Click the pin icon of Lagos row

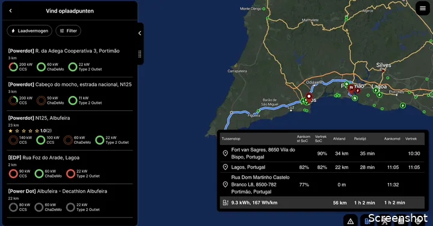[226, 167]
